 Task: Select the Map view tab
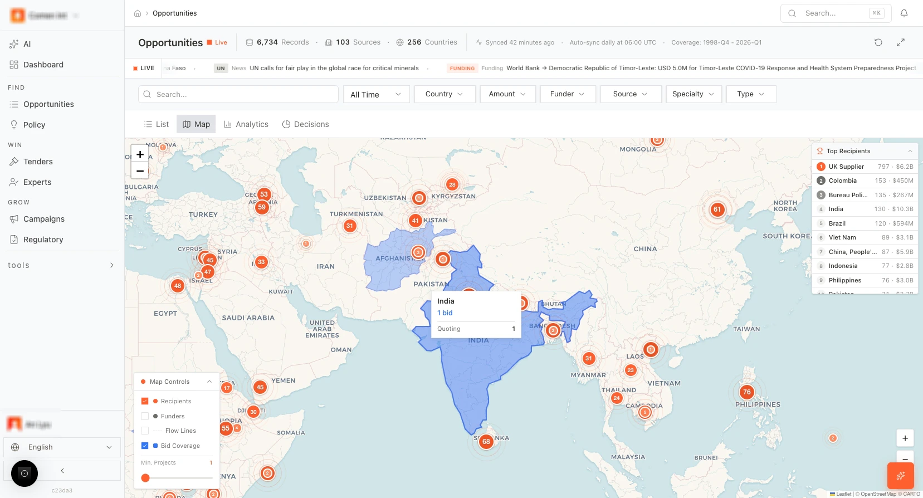click(x=196, y=124)
